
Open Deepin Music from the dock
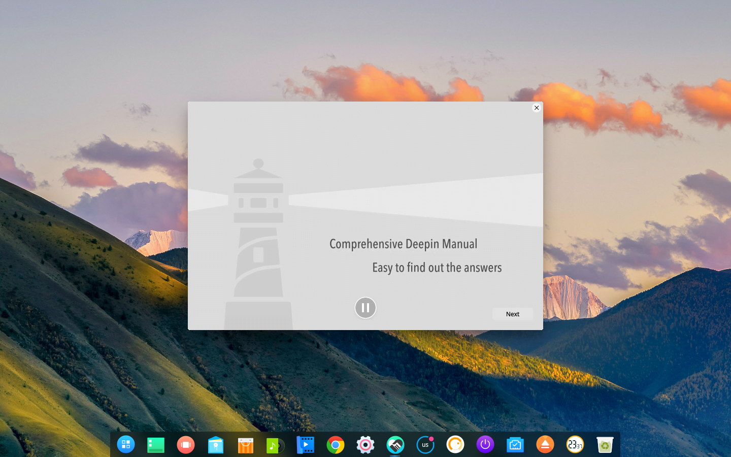click(x=275, y=445)
